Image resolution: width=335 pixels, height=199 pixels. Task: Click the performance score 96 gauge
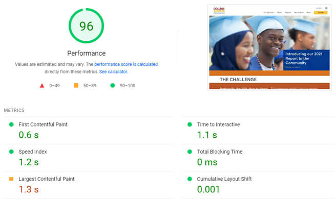tap(87, 26)
